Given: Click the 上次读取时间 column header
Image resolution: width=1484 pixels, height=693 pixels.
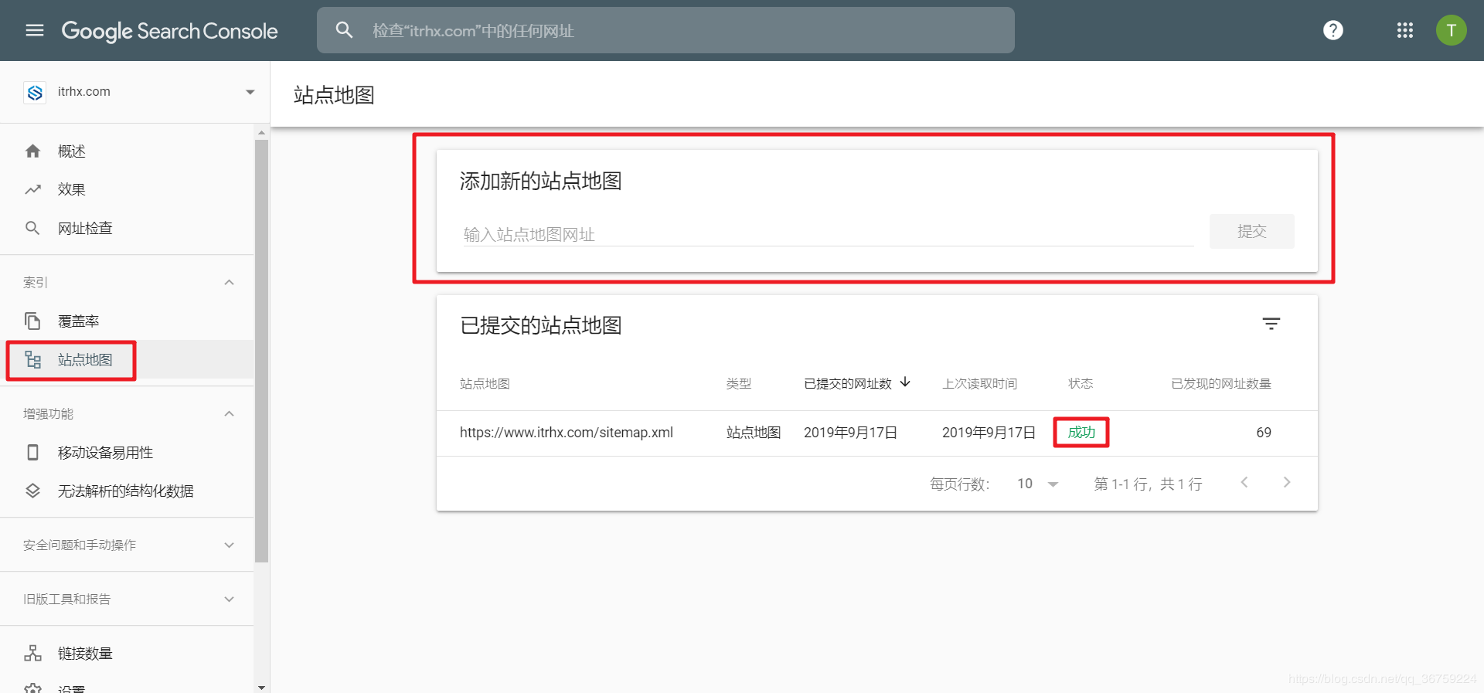Looking at the screenshot, I should coord(979,383).
